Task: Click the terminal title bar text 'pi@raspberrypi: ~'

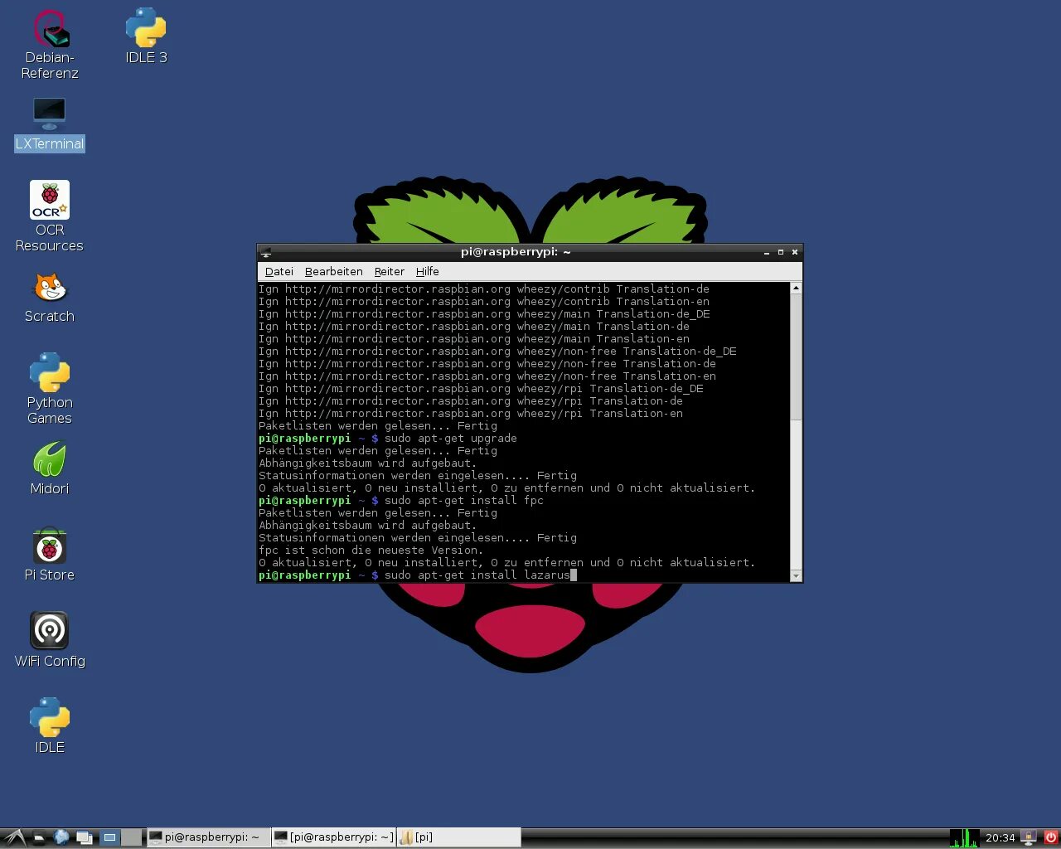Action: (516, 252)
